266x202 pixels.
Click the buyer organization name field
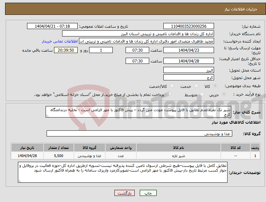point(138,33)
